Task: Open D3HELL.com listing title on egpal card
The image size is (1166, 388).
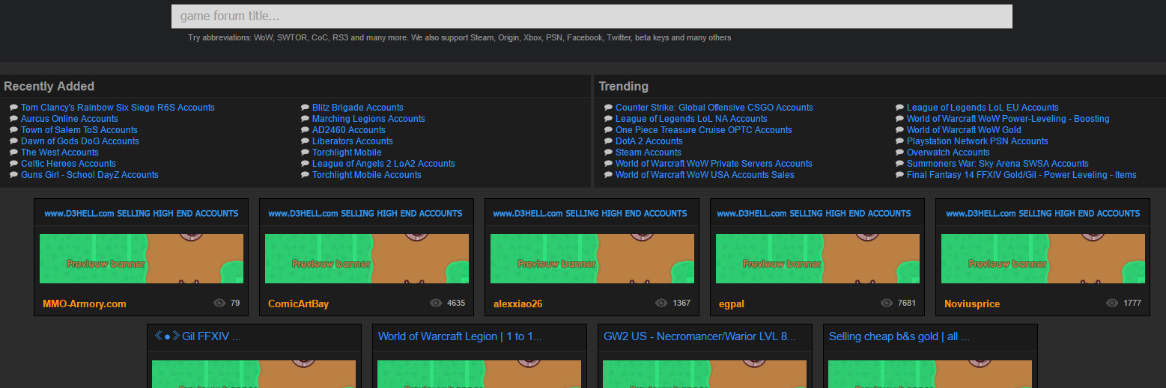Action: click(x=814, y=213)
